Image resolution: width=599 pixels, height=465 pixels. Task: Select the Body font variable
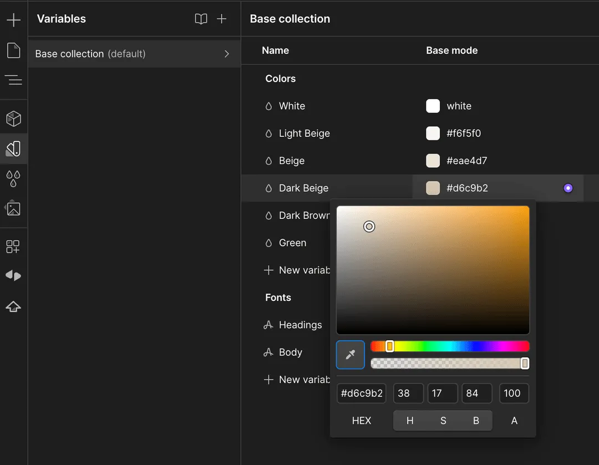click(x=290, y=352)
